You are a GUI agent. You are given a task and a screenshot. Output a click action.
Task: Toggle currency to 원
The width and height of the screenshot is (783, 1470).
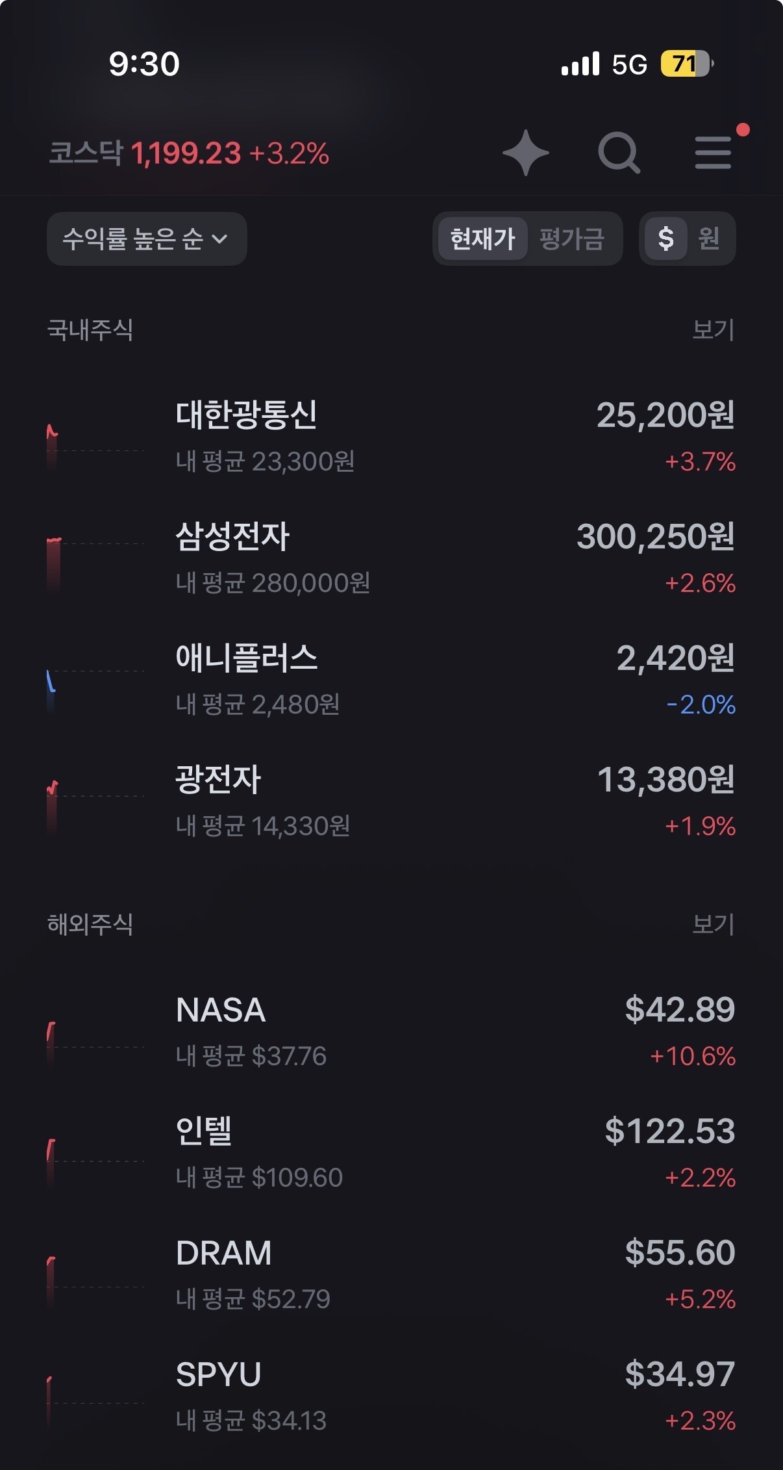coord(709,239)
